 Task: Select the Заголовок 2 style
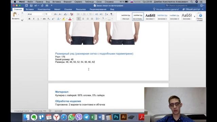[162, 17]
